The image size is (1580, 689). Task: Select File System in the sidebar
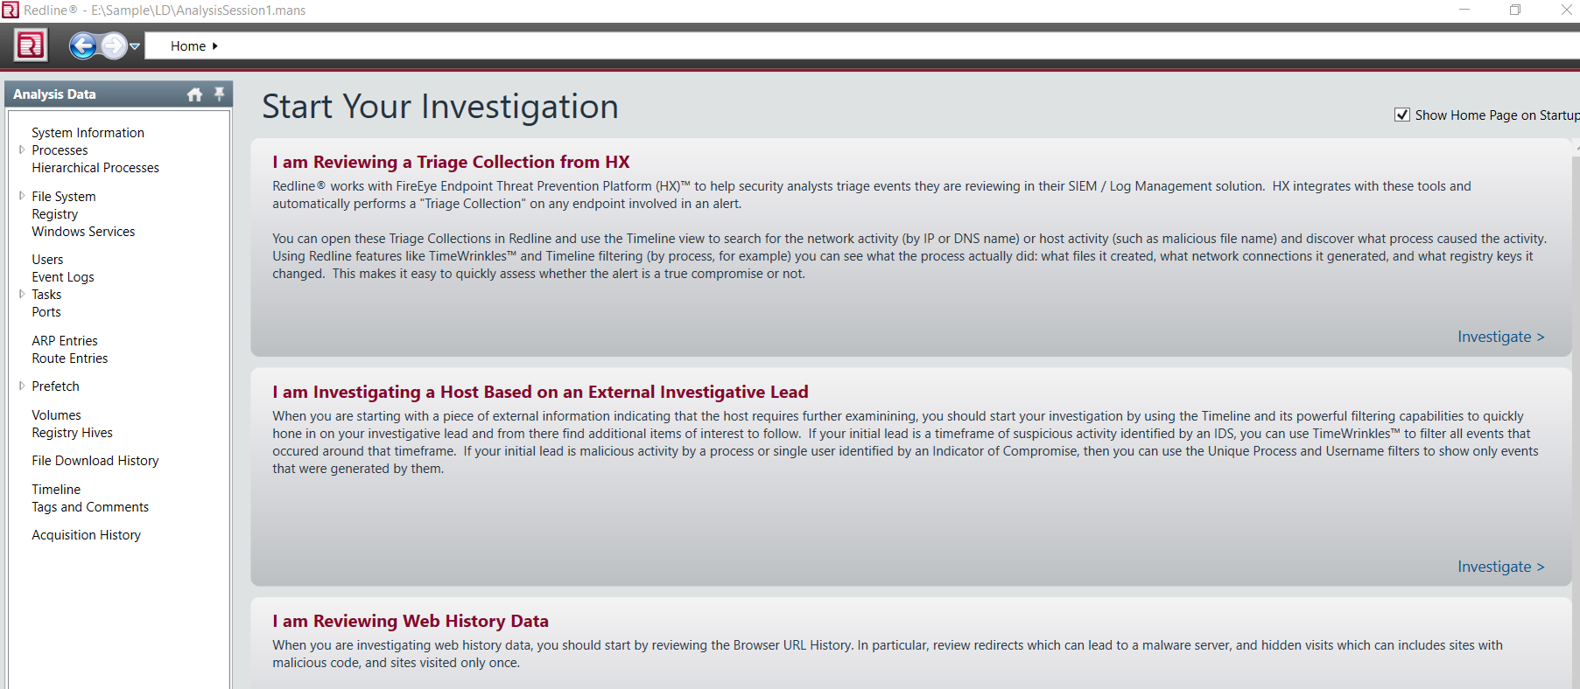(x=64, y=197)
